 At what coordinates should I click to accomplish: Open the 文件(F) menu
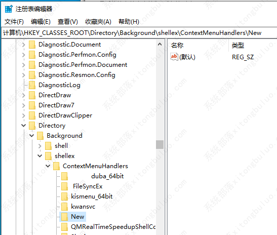click(x=14, y=22)
